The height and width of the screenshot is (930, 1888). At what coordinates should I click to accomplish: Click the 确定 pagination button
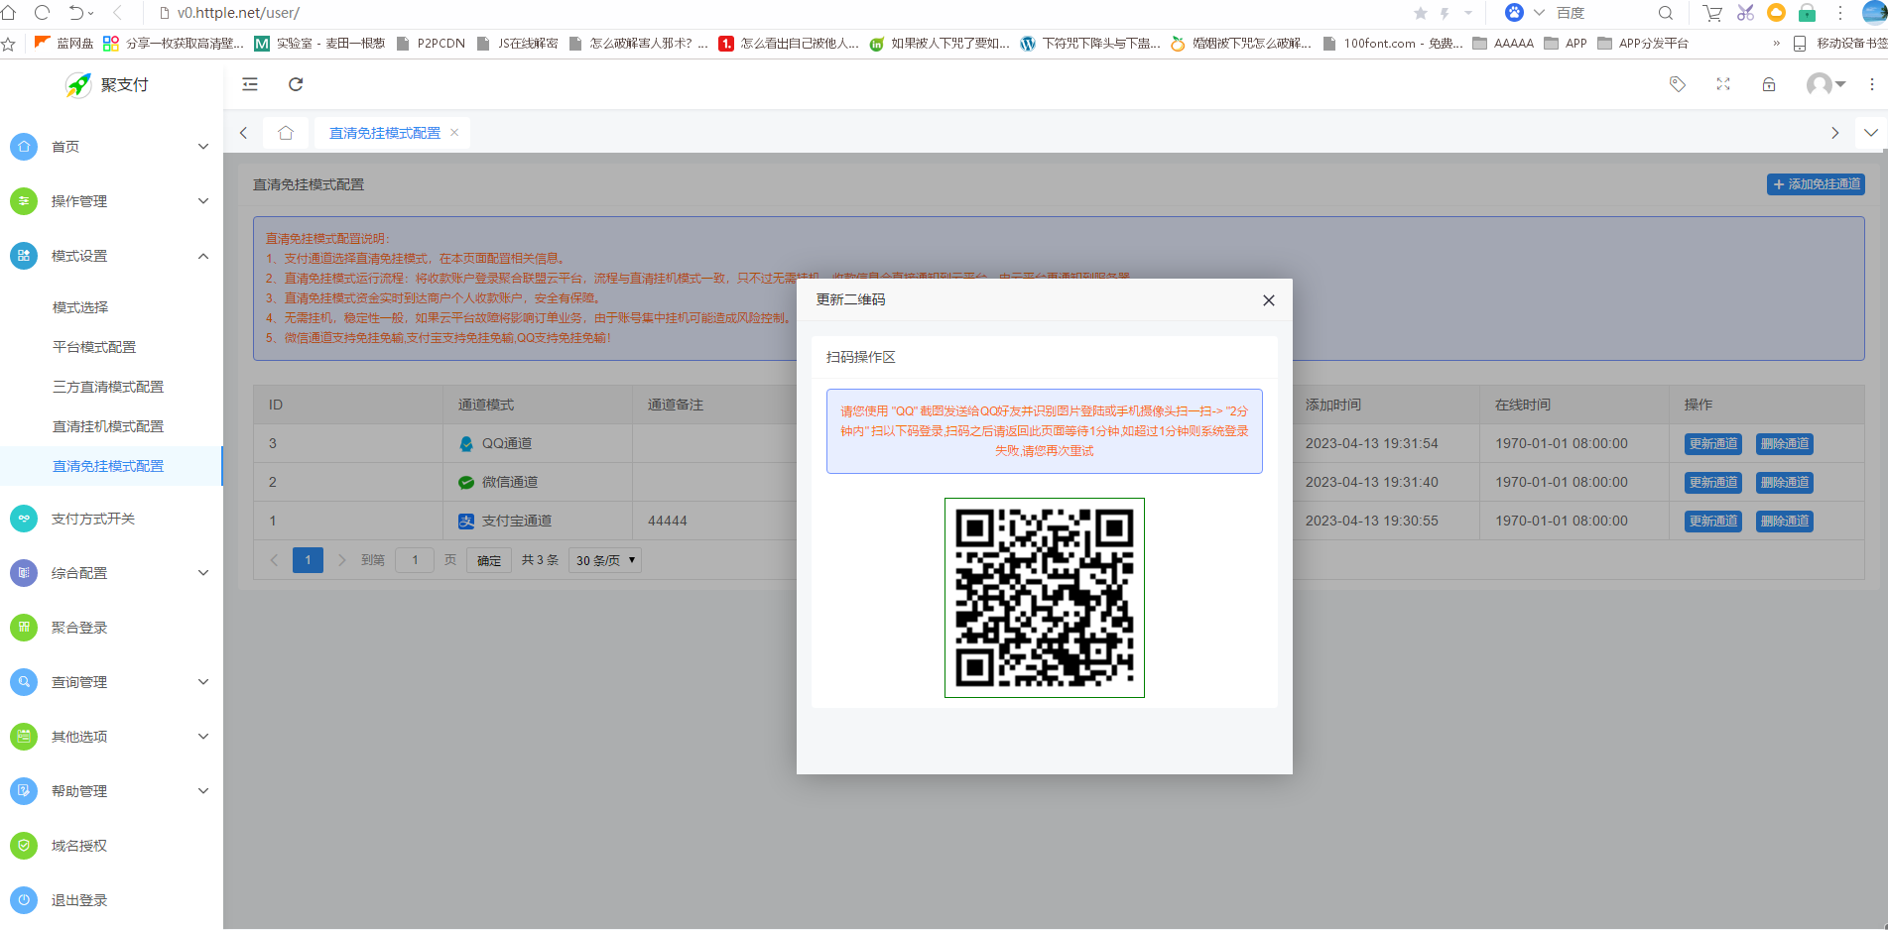coord(489,560)
